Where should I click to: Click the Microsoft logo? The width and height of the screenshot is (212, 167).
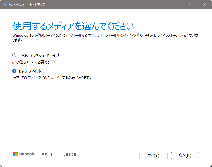(x=24, y=154)
